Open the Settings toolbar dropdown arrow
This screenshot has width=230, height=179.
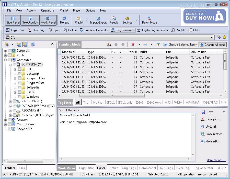pos(137,20)
